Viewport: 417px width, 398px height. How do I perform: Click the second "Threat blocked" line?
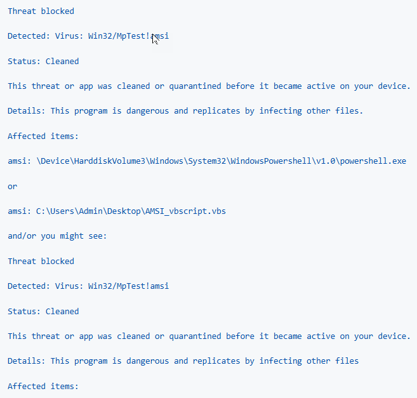click(x=41, y=262)
